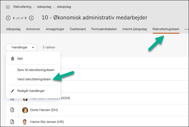Click document icon in Dorte Hansen row
189x127 pixels.
coord(12,110)
